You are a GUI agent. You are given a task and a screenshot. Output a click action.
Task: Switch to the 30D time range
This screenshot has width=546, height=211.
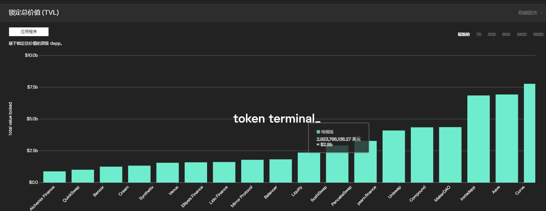(x=491, y=34)
